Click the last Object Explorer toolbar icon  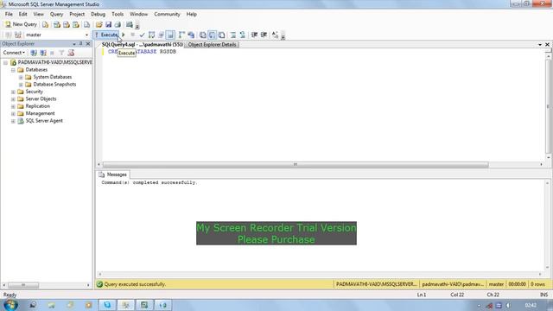pos(71,53)
